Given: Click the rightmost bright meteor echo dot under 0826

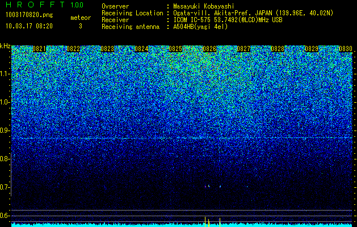Looking at the screenshot, I should pos(220,187).
